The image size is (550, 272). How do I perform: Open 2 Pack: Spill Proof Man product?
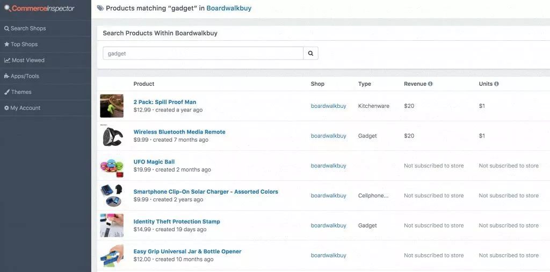point(165,102)
